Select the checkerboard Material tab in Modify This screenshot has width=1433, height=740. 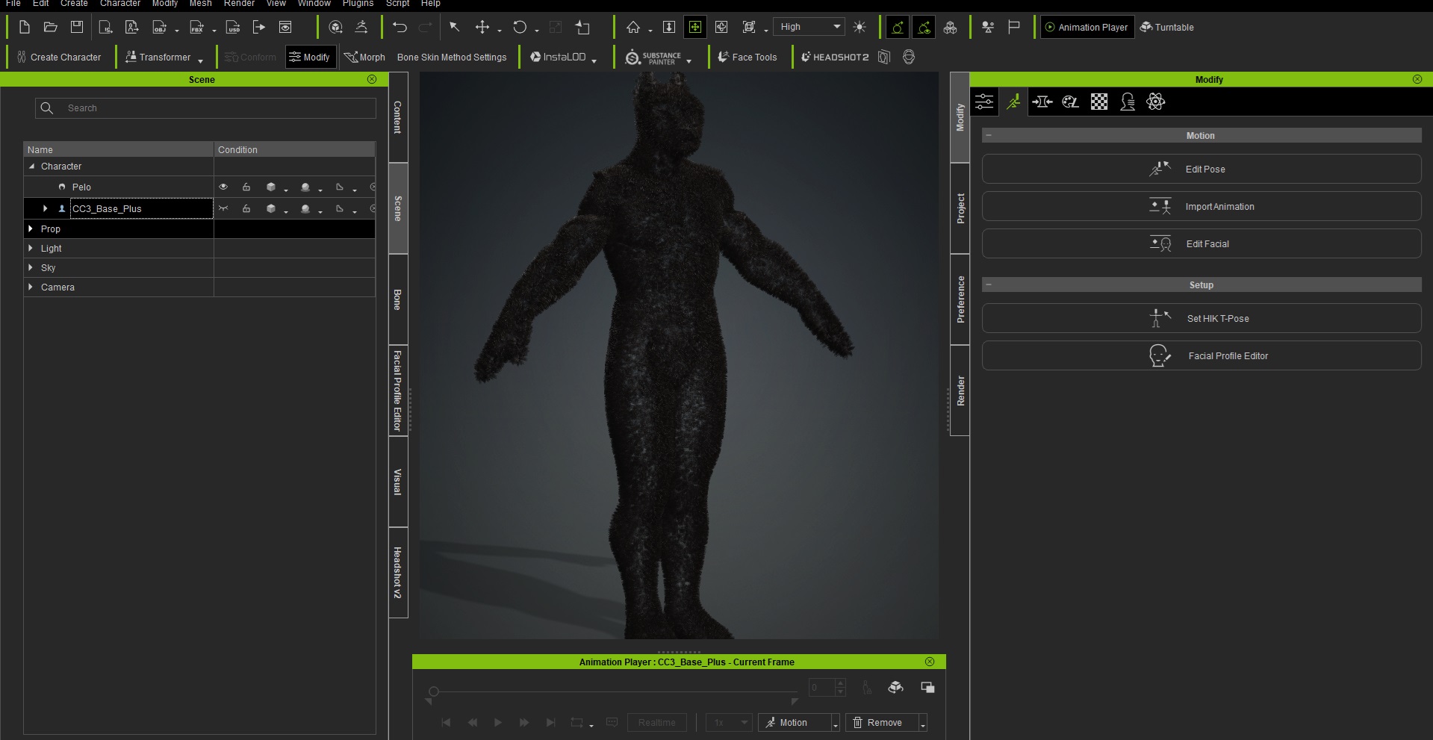coord(1099,102)
